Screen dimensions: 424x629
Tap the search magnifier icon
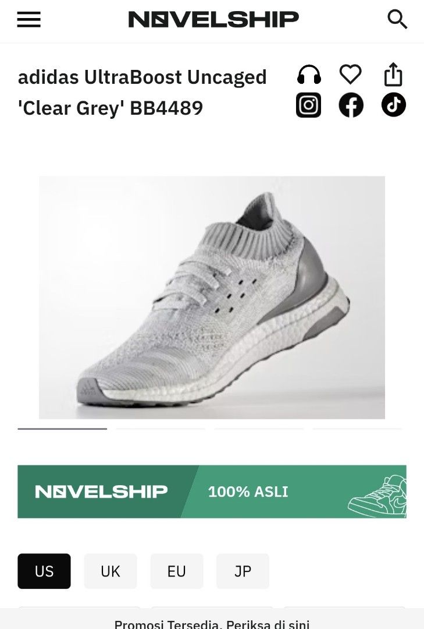pos(397,20)
